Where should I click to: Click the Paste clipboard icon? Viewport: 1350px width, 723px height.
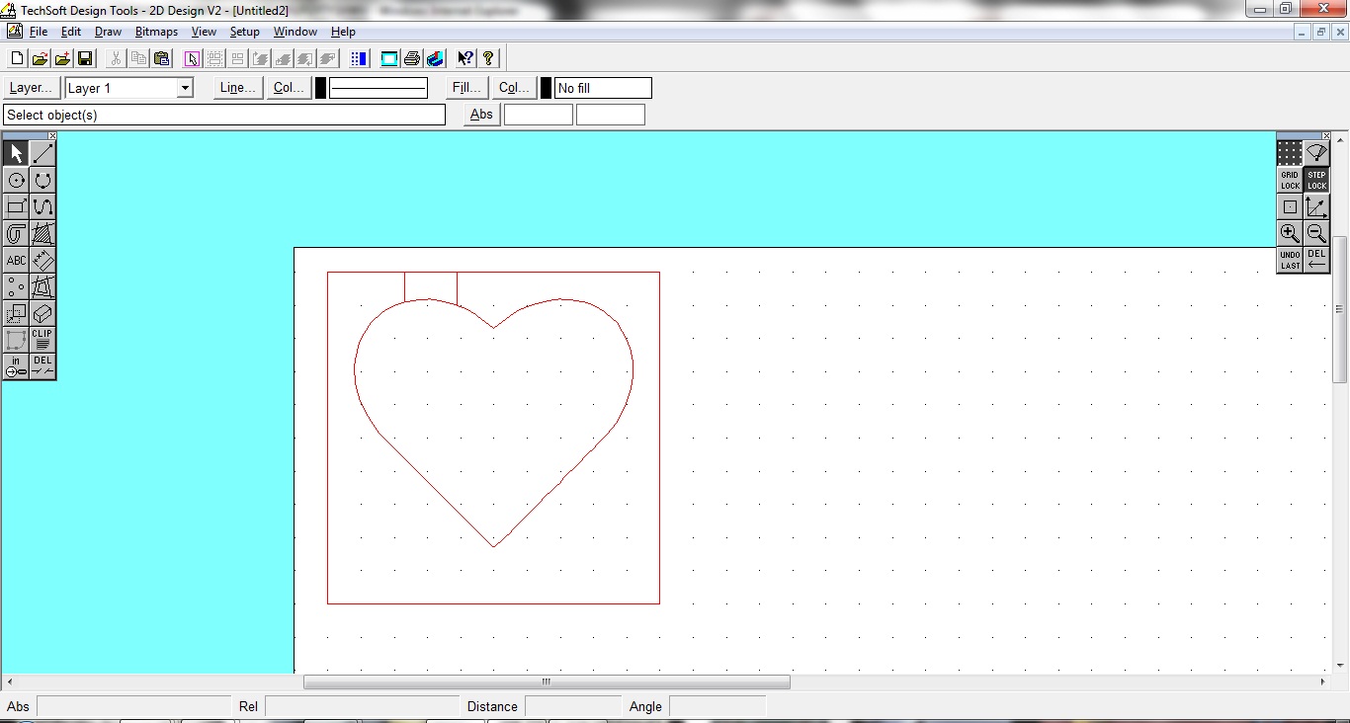coord(162,58)
